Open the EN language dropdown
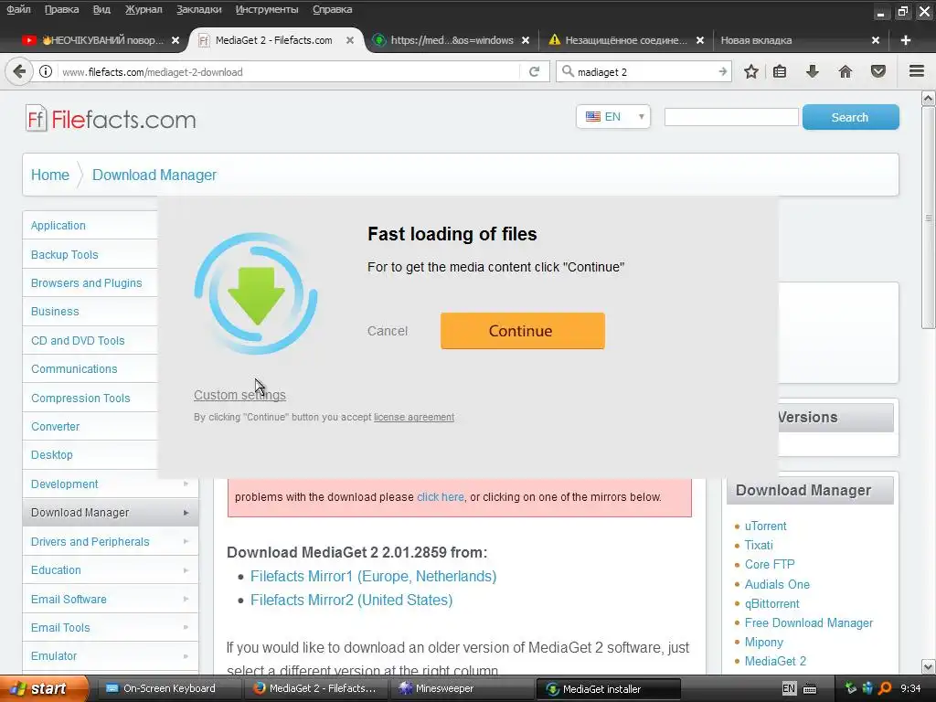936x702 pixels. (613, 117)
